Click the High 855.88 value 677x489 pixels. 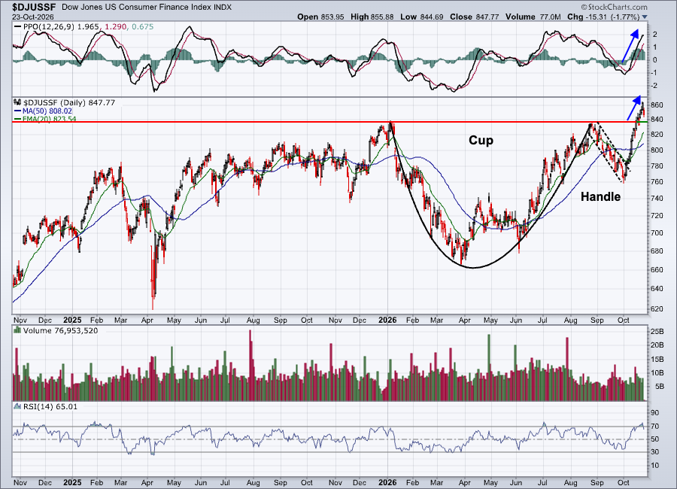tap(372, 17)
